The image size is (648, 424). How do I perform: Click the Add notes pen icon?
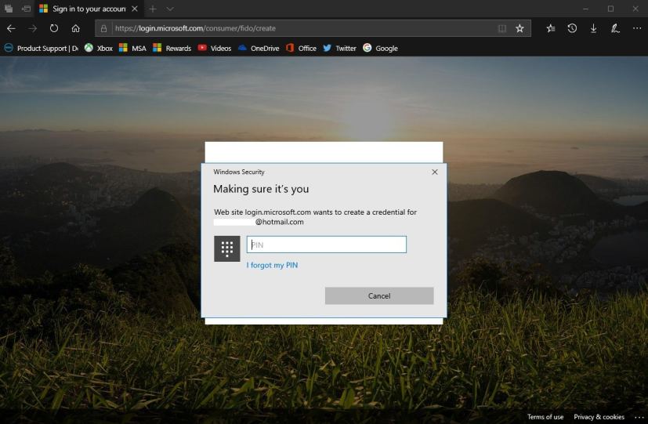(x=615, y=28)
